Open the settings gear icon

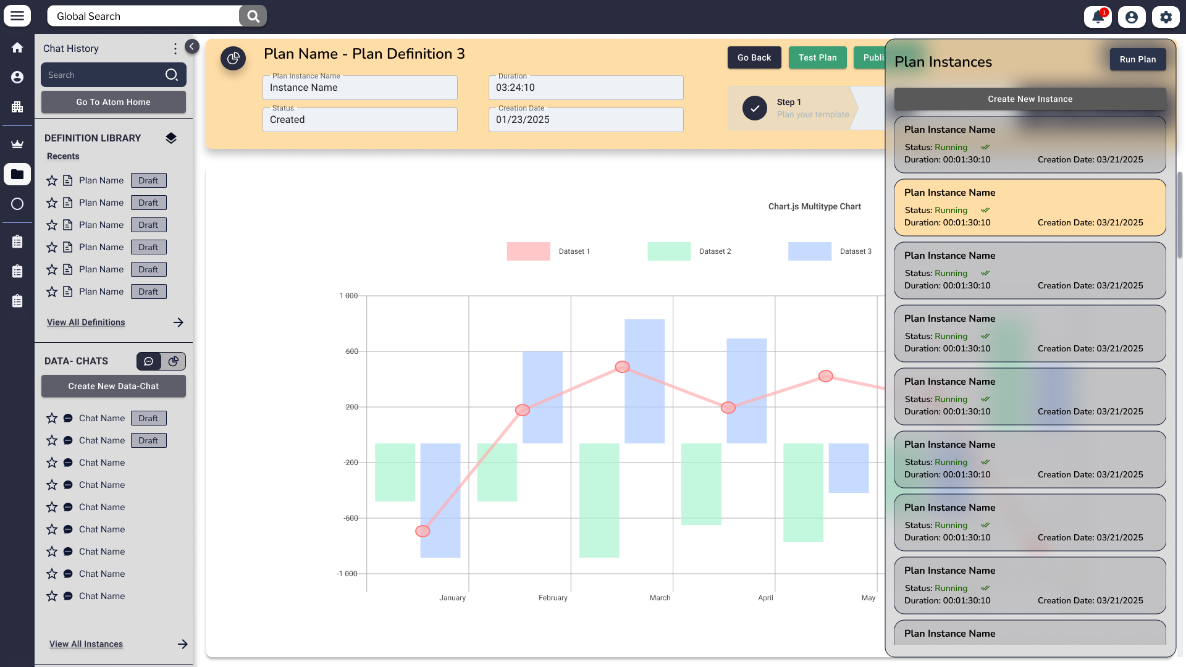(1166, 17)
